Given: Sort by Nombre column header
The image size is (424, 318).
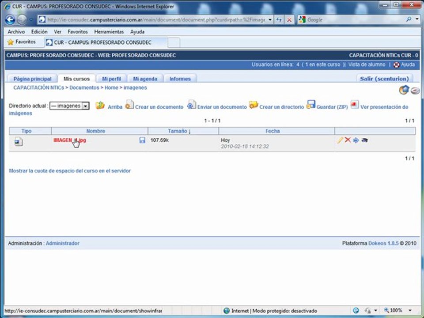Looking at the screenshot, I should pos(96,131).
